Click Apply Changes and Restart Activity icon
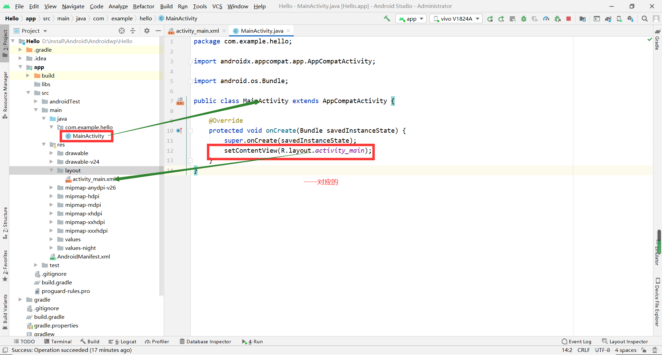This screenshot has width=662, height=355. (501, 19)
